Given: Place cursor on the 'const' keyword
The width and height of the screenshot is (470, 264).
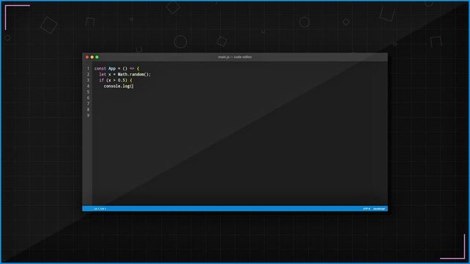Looking at the screenshot, I should 100,69.
